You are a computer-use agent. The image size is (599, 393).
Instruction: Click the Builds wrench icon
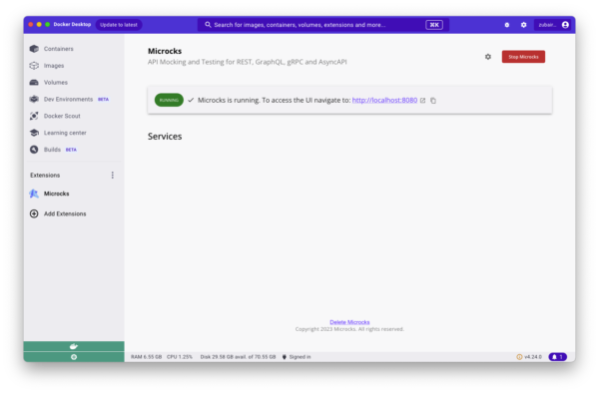34,150
